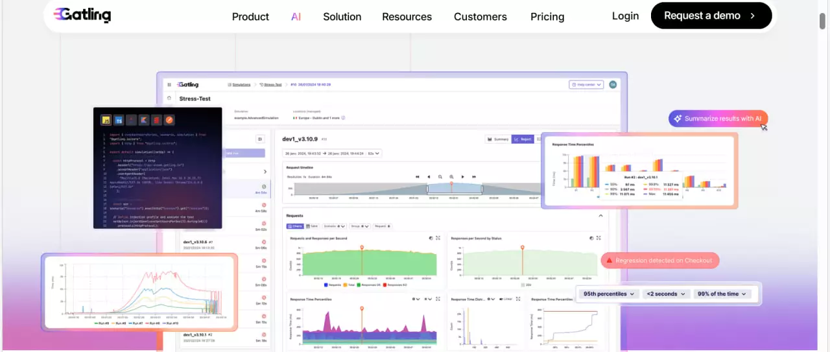The width and height of the screenshot is (830, 352).
Task: Click the zoom-out magnifier icon
Action: (x=440, y=176)
